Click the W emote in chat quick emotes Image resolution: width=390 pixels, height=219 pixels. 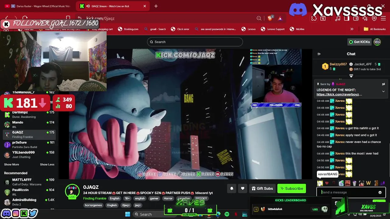click(x=368, y=183)
